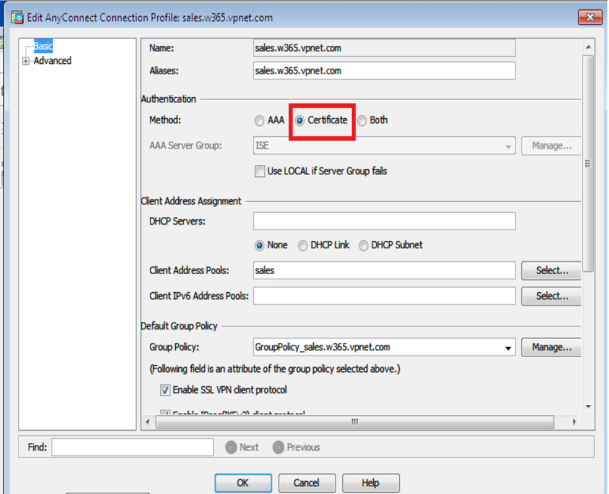609x494 pixels.
Task: Check Use LOCAL if Server Group fails
Action: (260, 171)
